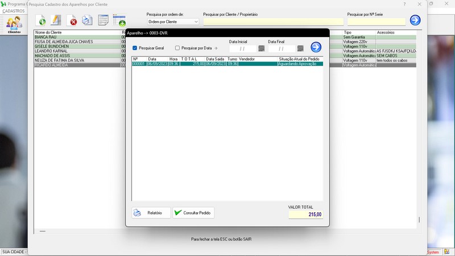Click the Turno column header
455x256 pixels.
pyautogui.click(x=232, y=59)
